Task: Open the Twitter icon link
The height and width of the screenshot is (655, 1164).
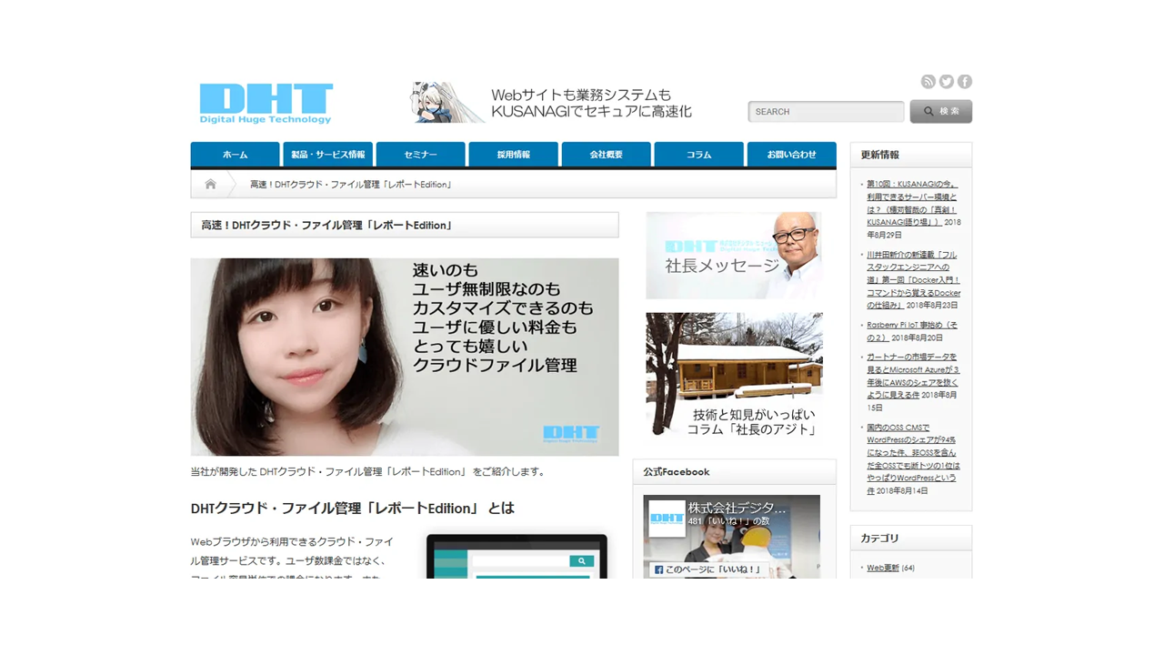Action: pos(947,82)
